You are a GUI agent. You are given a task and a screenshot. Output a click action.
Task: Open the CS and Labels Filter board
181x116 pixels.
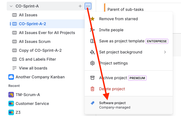37,59
